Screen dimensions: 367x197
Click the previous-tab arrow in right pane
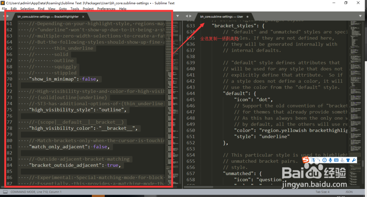(x=186, y=16)
